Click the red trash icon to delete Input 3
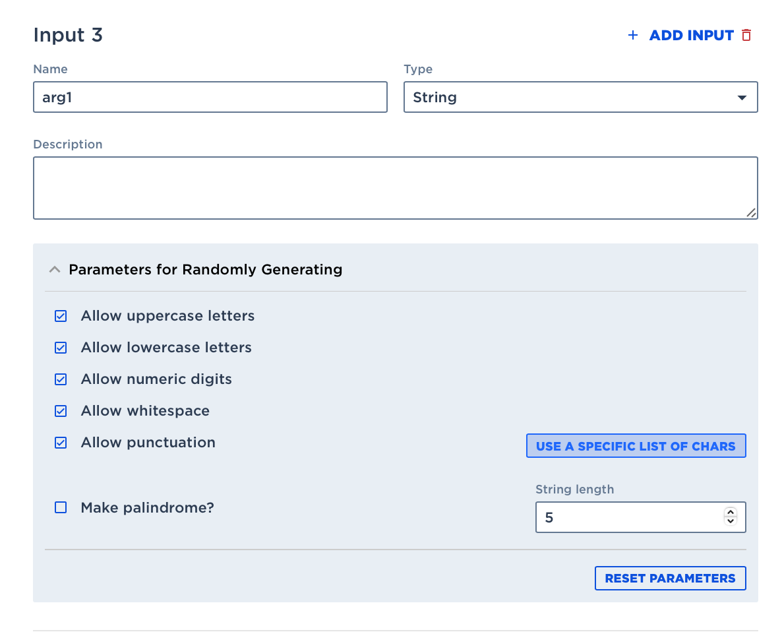This screenshot has width=782, height=632. [746, 36]
